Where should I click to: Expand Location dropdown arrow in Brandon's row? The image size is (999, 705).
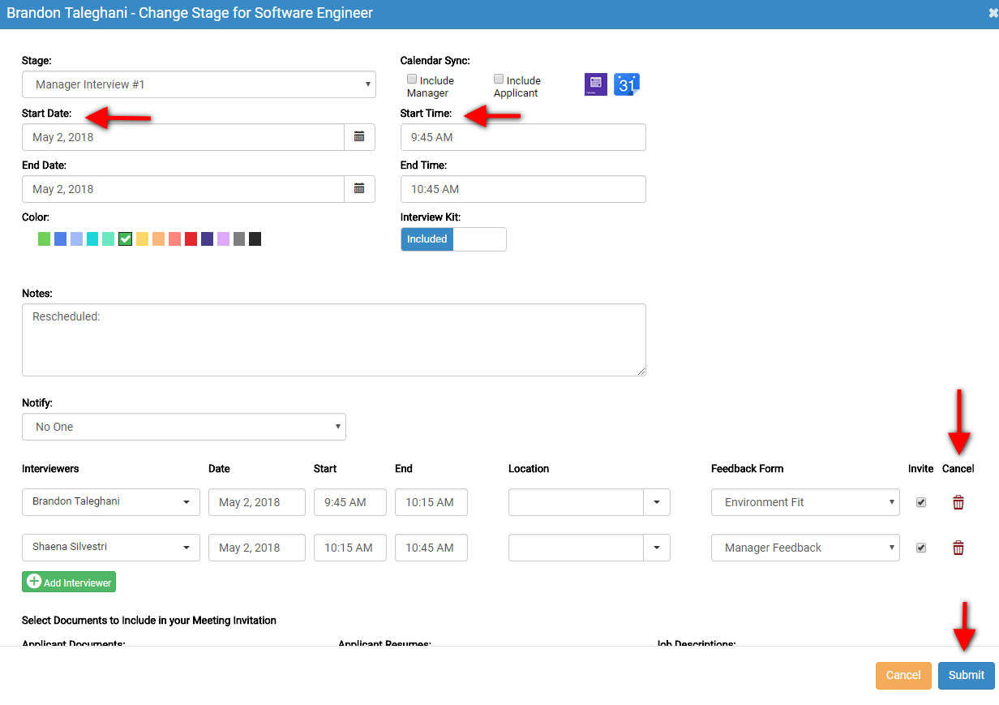click(657, 502)
